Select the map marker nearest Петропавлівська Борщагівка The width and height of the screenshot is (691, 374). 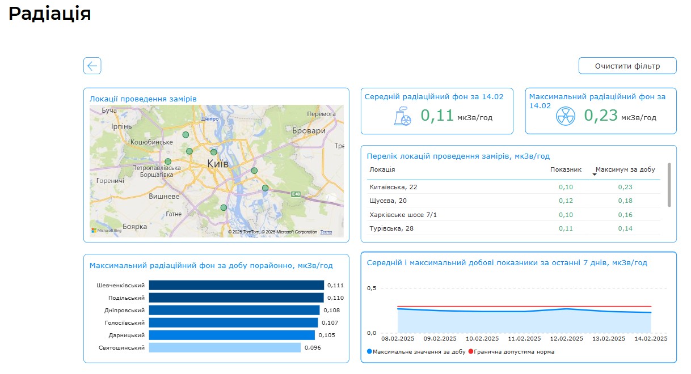168,161
